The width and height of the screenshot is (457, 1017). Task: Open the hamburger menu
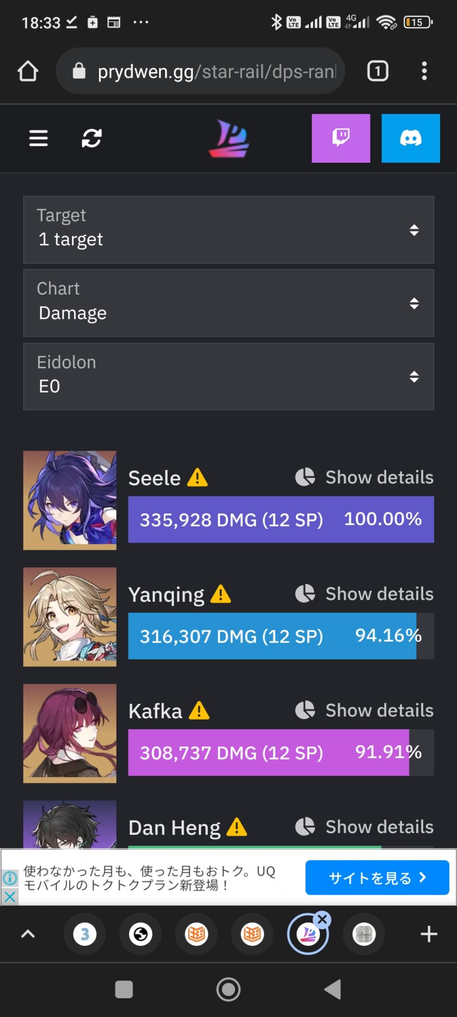pyautogui.click(x=38, y=138)
